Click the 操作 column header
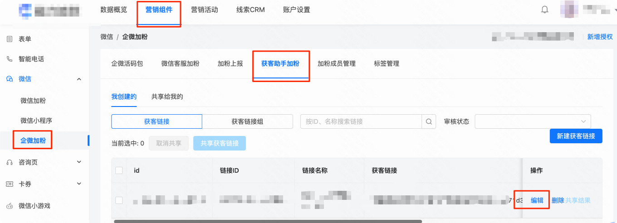617x223 pixels. [537, 170]
